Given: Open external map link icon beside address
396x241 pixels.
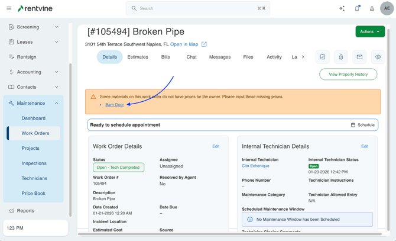Looking at the screenshot, I should [205, 44].
